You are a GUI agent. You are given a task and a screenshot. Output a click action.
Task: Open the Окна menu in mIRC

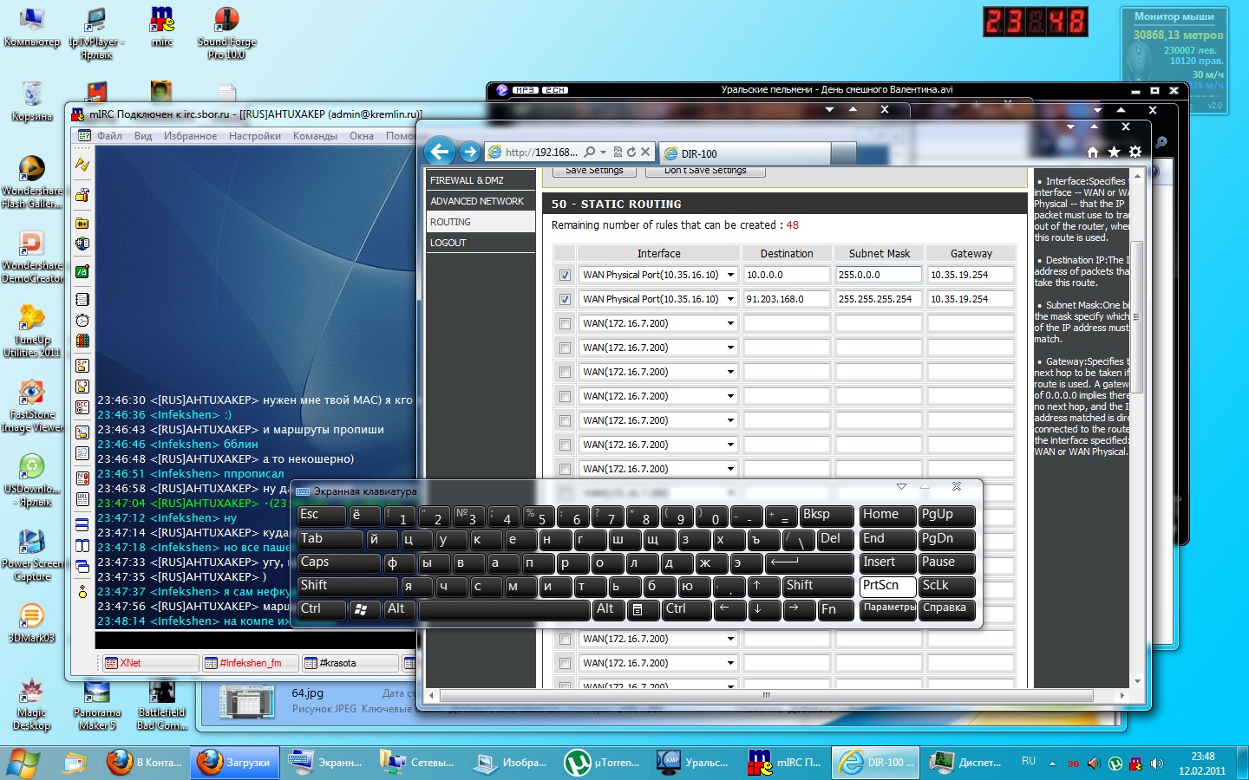tap(362, 136)
